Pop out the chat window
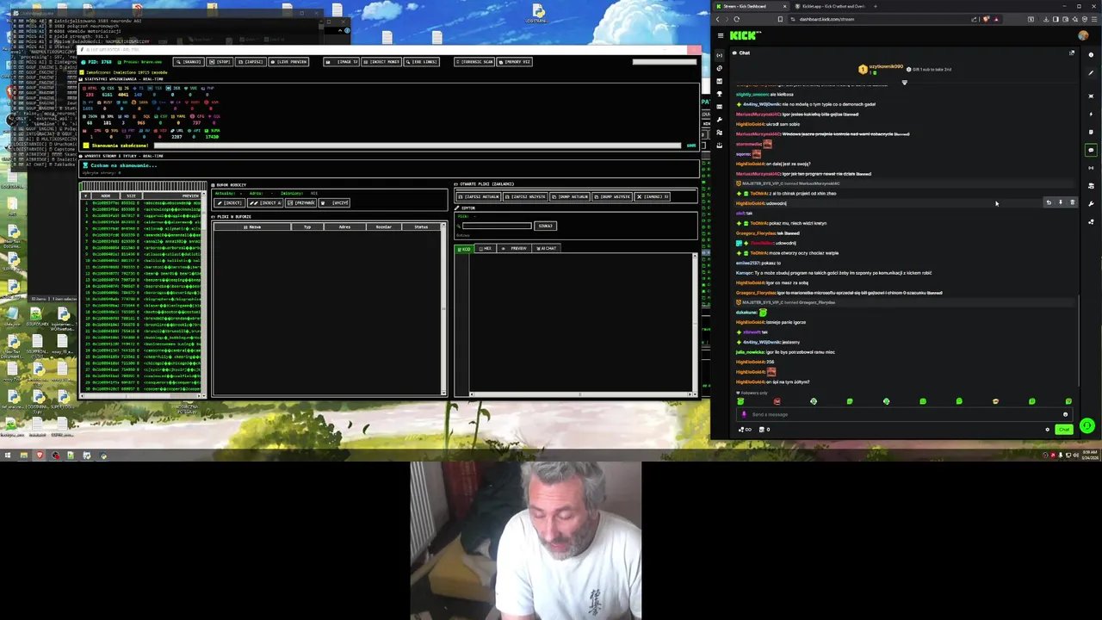The image size is (1102, 620). 1072,53
